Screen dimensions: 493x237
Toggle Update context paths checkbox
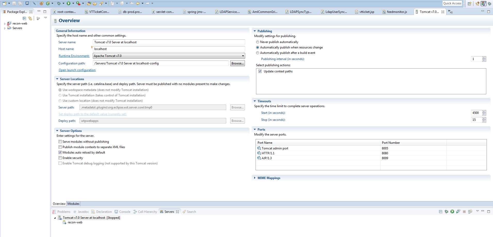click(x=260, y=71)
